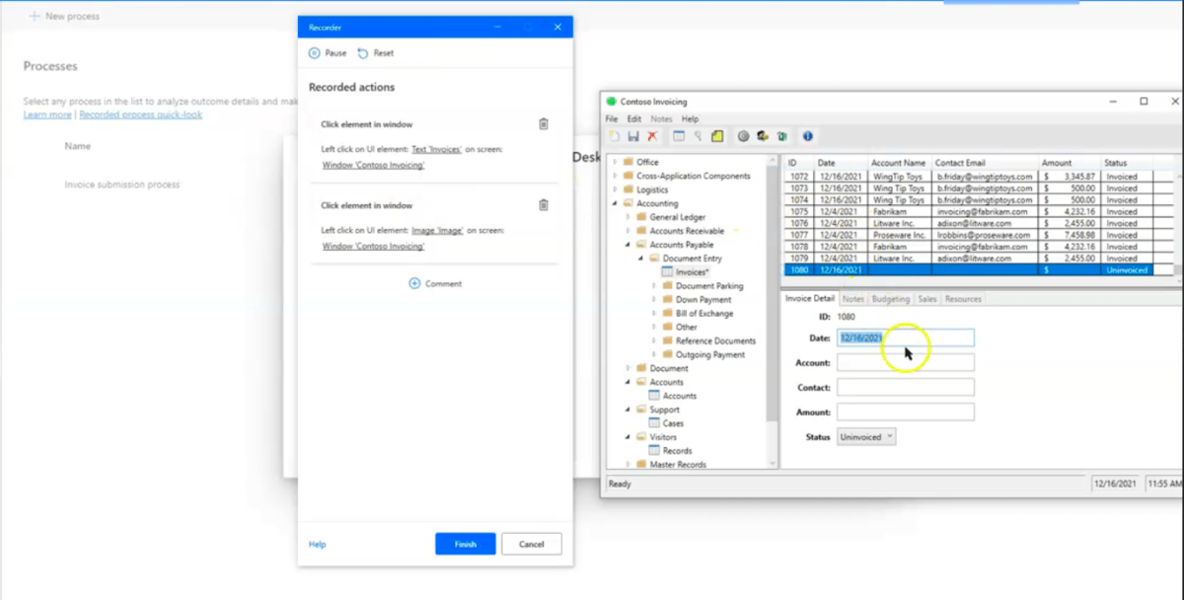
Task: Click into the Amount input field
Action: tap(905, 412)
